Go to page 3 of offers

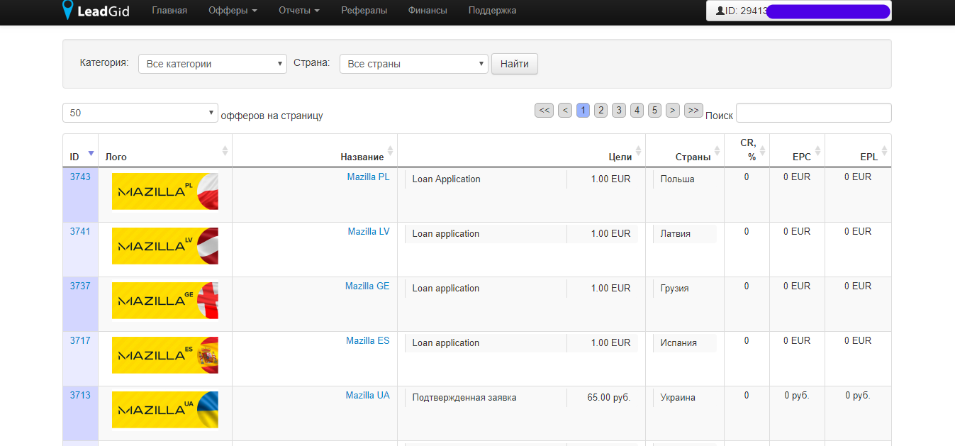click(619, 110)
